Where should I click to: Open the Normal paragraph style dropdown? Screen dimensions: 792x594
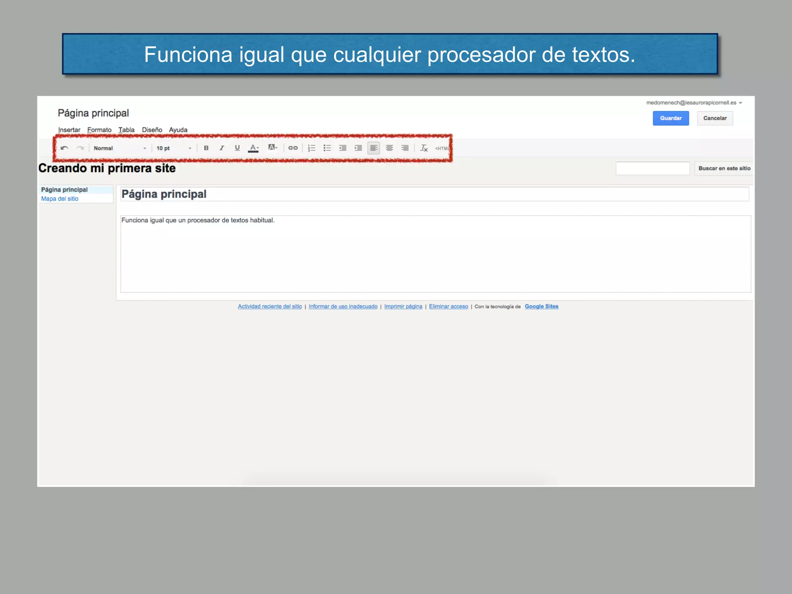tap(120, 148)
